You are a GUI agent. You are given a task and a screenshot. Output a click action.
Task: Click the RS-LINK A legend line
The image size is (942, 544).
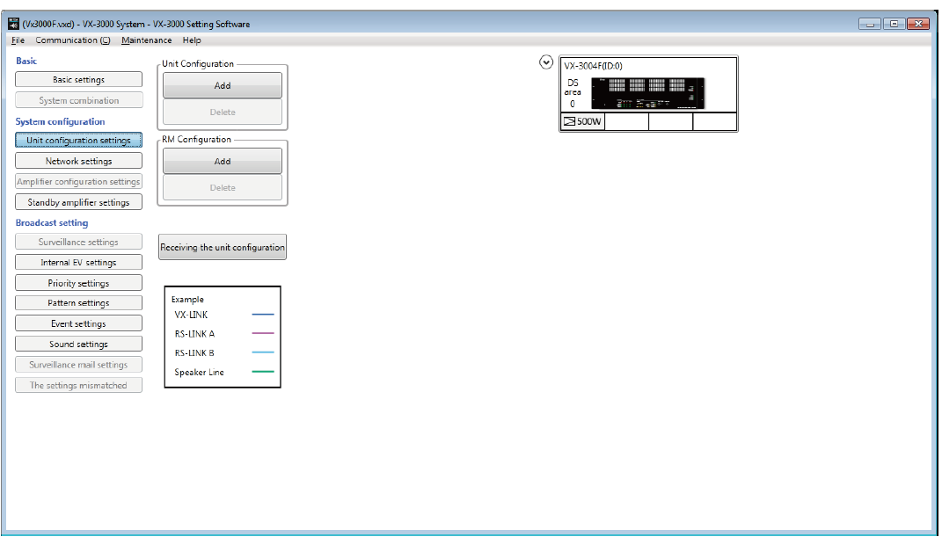262,333
